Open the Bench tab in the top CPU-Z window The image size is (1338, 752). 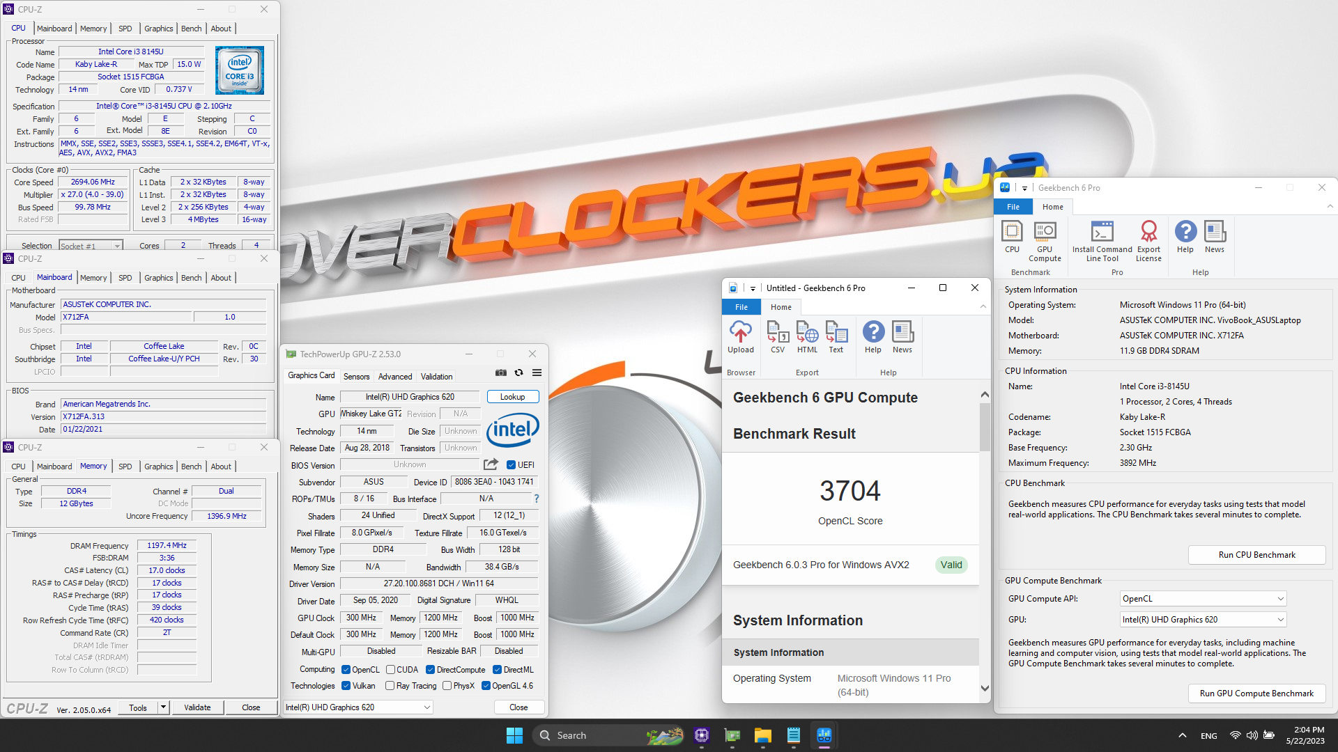[191, 29]
